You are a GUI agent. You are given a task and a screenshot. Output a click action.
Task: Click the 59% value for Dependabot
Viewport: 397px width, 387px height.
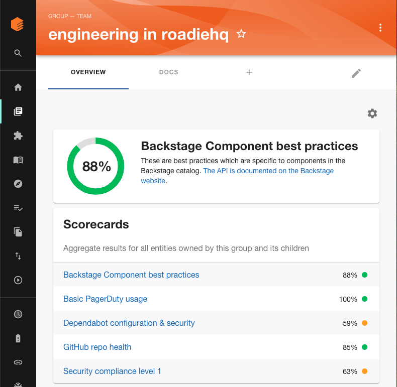(350, 323)
